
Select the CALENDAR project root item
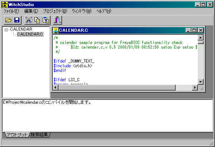coord(21,29)
